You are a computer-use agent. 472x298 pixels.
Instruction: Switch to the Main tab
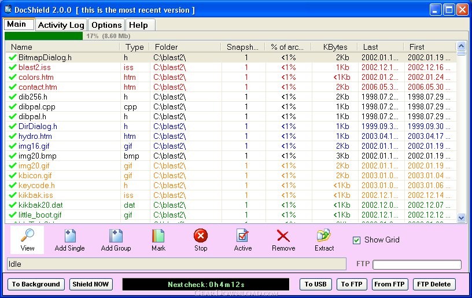pyautogui.click(x=19, y=24)
